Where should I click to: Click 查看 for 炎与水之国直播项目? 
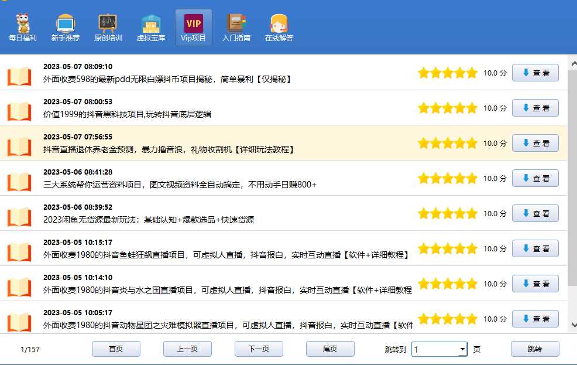click(x=535, y=284)
